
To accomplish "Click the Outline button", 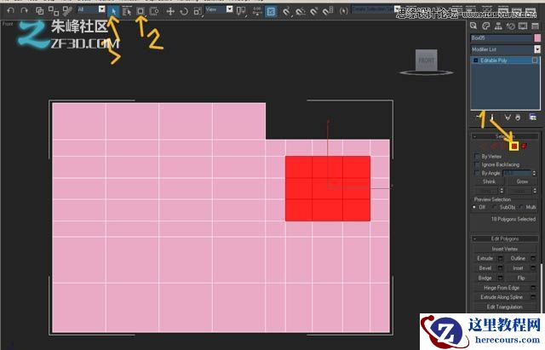I will click(518, 258).
